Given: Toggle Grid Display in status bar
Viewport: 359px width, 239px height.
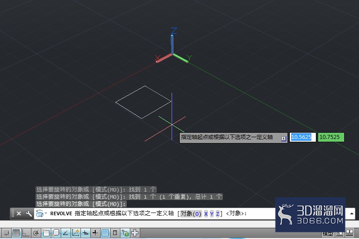Looking at the screenshot, I should coord(16,233).
